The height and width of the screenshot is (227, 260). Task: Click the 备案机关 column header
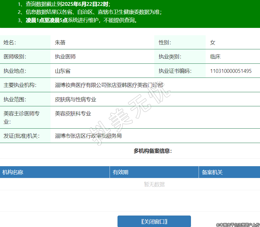coord(212,172)
